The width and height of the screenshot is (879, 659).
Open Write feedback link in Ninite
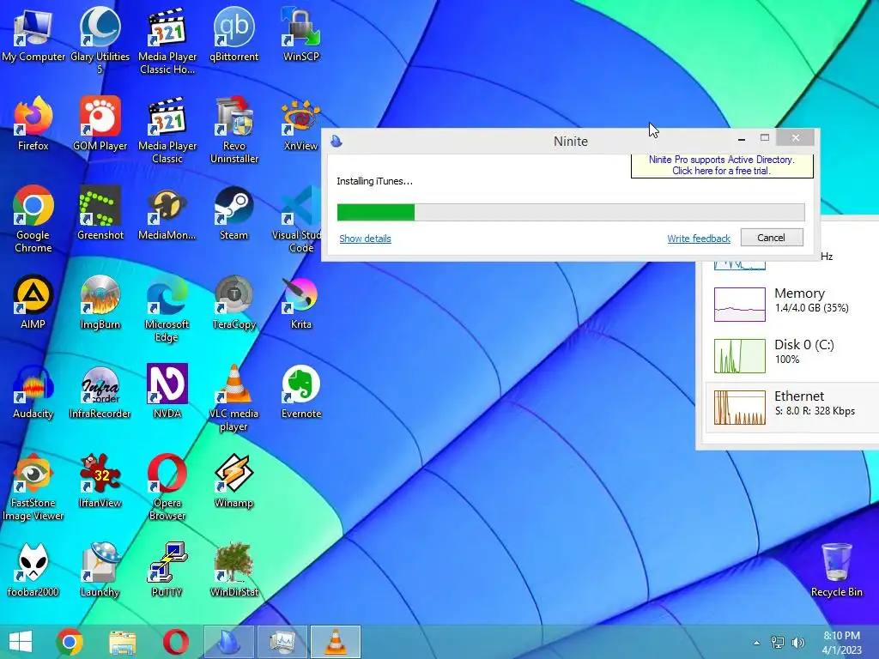tap(699, 239)
